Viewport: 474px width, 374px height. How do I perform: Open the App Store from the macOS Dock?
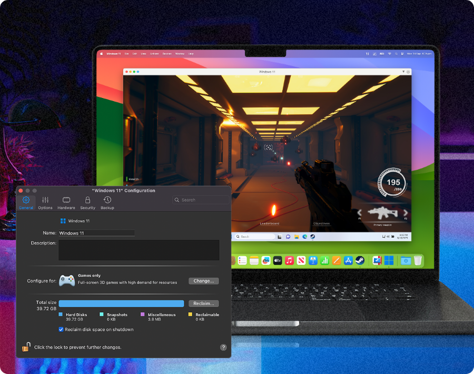[348, 260]
